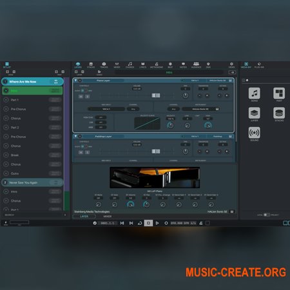Viewport: 290px width, 290px height.
Task: Solo the Piano Layer
Action: [x=87, y=97]
